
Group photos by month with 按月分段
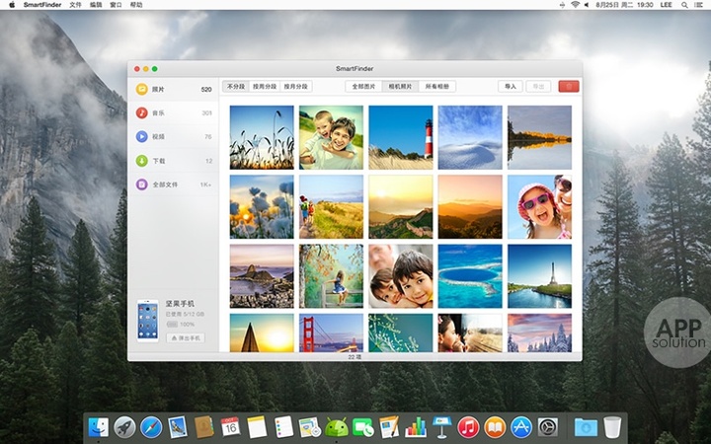[295, 87]
